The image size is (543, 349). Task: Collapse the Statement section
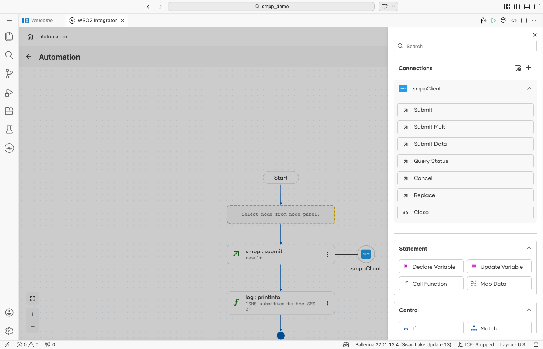[529, 248]
